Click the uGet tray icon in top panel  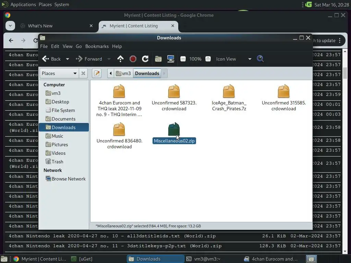308,4
